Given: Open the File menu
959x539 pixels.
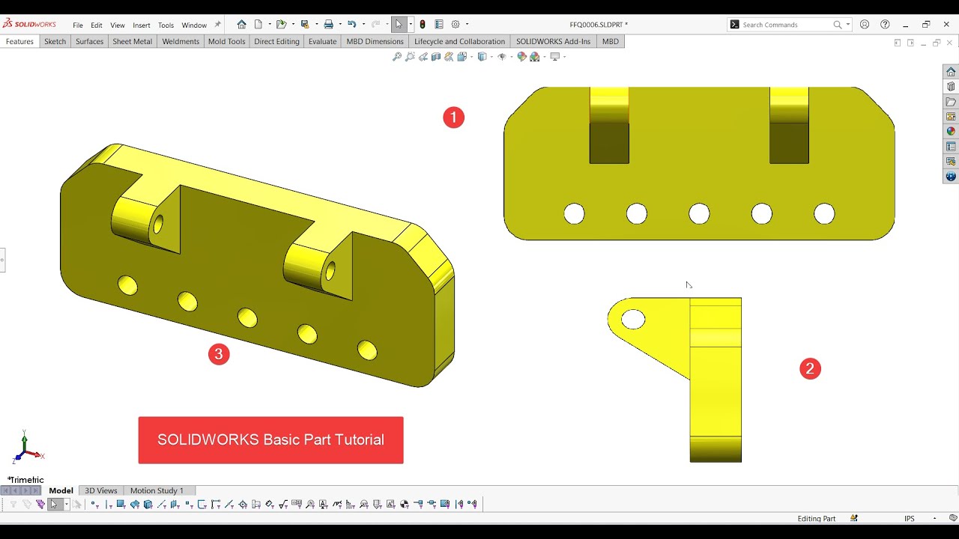Looking at the screenshot, I should (x=78, y=25).
